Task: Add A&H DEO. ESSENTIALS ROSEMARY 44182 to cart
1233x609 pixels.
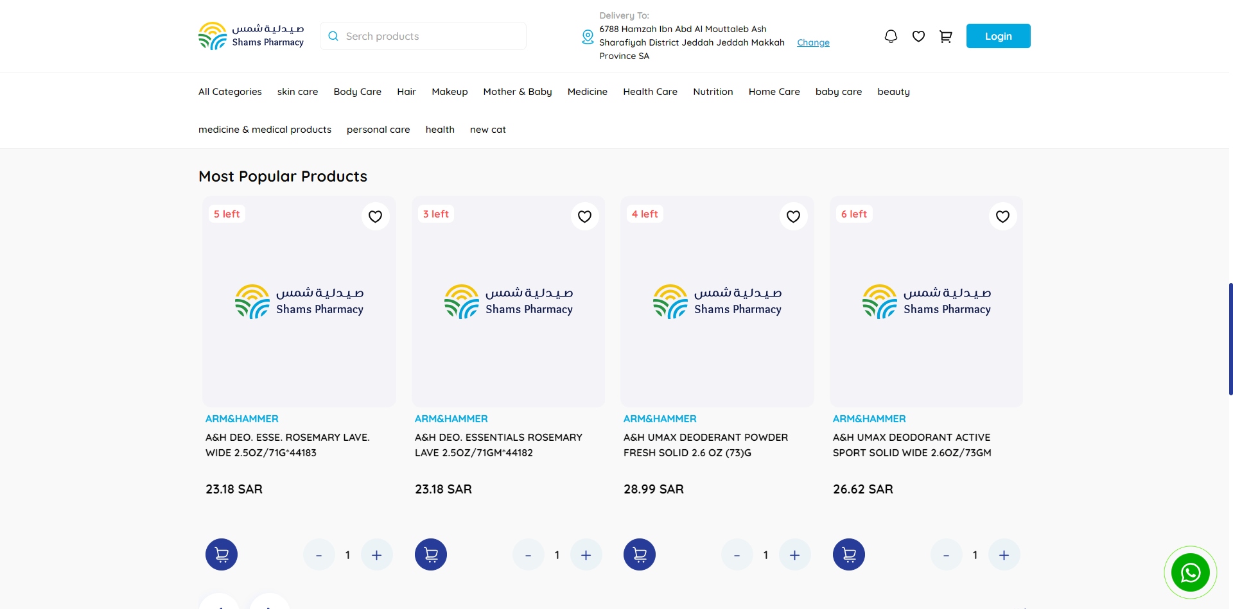Action: tap(431, 554)
